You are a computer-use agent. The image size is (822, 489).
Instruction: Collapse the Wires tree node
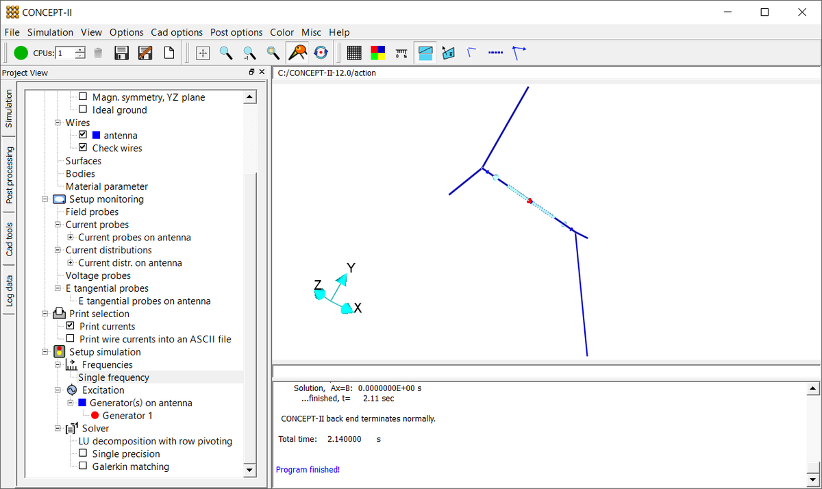click(x=58, y=123)
